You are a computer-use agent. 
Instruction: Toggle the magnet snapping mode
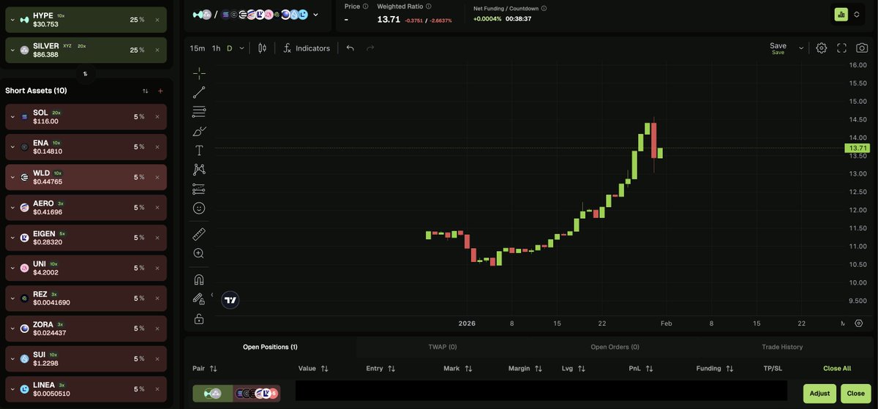tap(199, 279)
